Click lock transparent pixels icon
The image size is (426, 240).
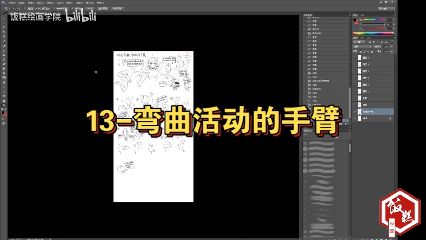(x=360, y=52)
